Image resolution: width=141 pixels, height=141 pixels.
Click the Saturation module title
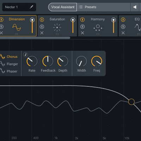57,19
